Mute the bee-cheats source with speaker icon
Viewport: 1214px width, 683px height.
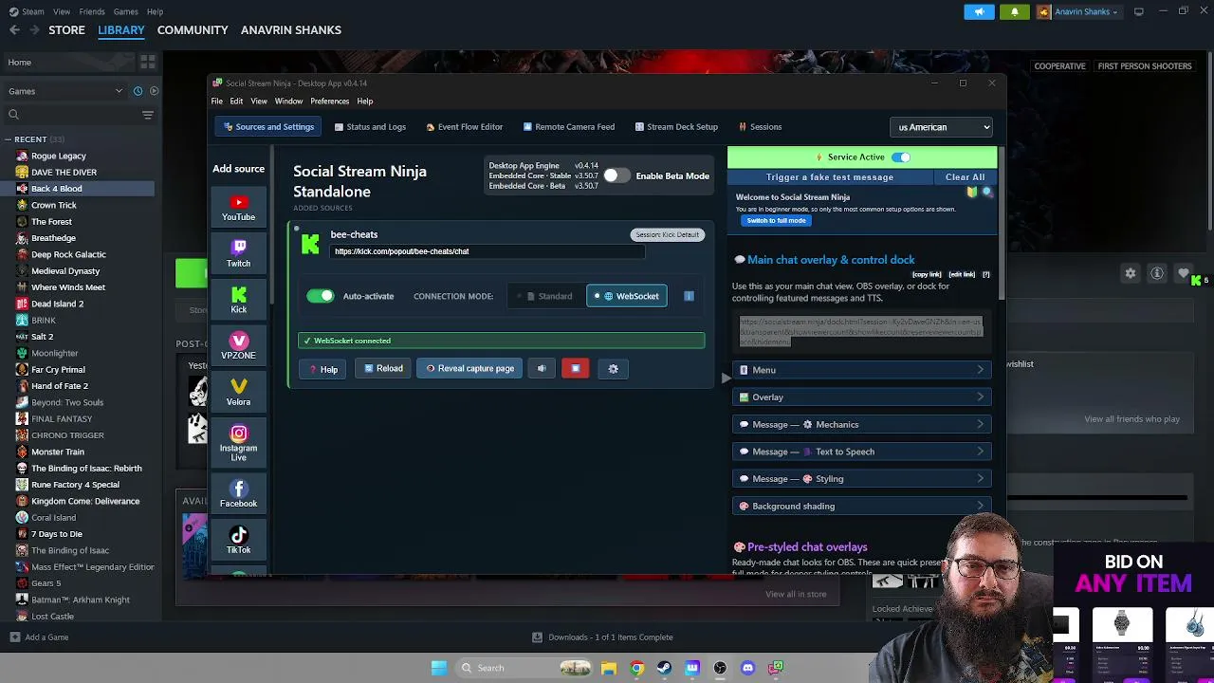[542, 368]
